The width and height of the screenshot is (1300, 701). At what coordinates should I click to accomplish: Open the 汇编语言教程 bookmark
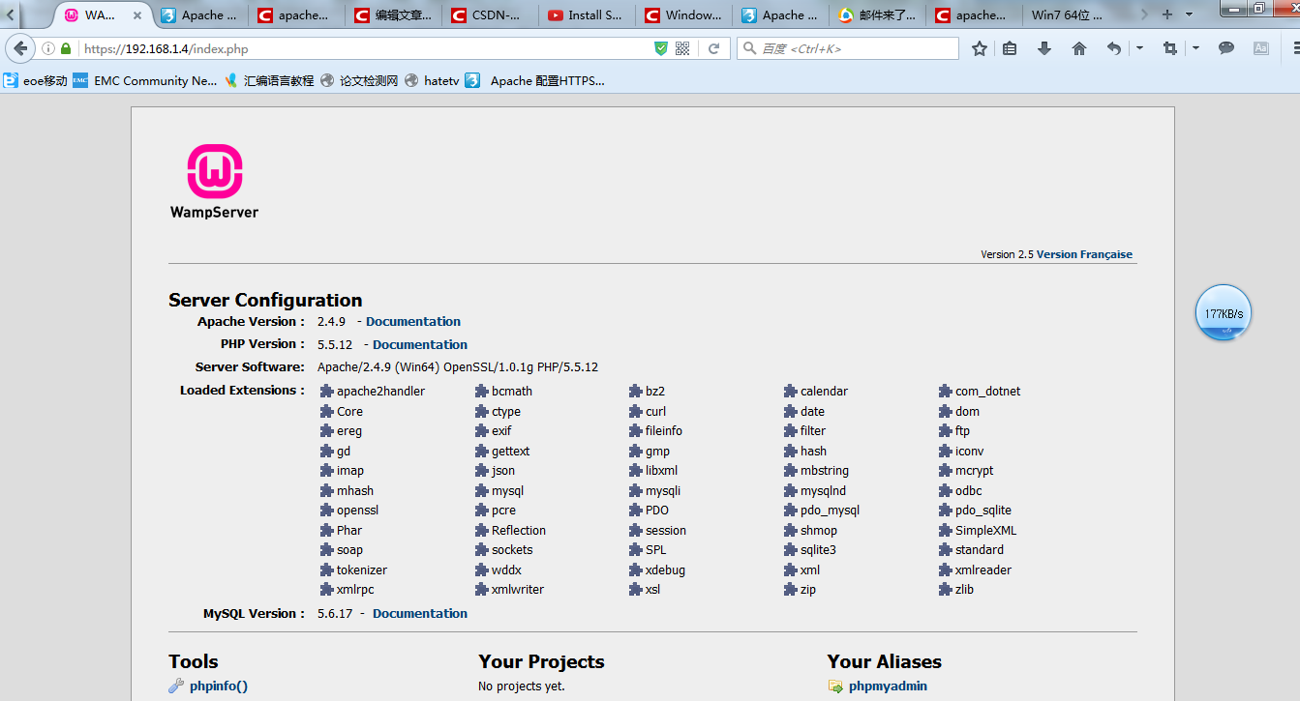[x=269, y=81]
